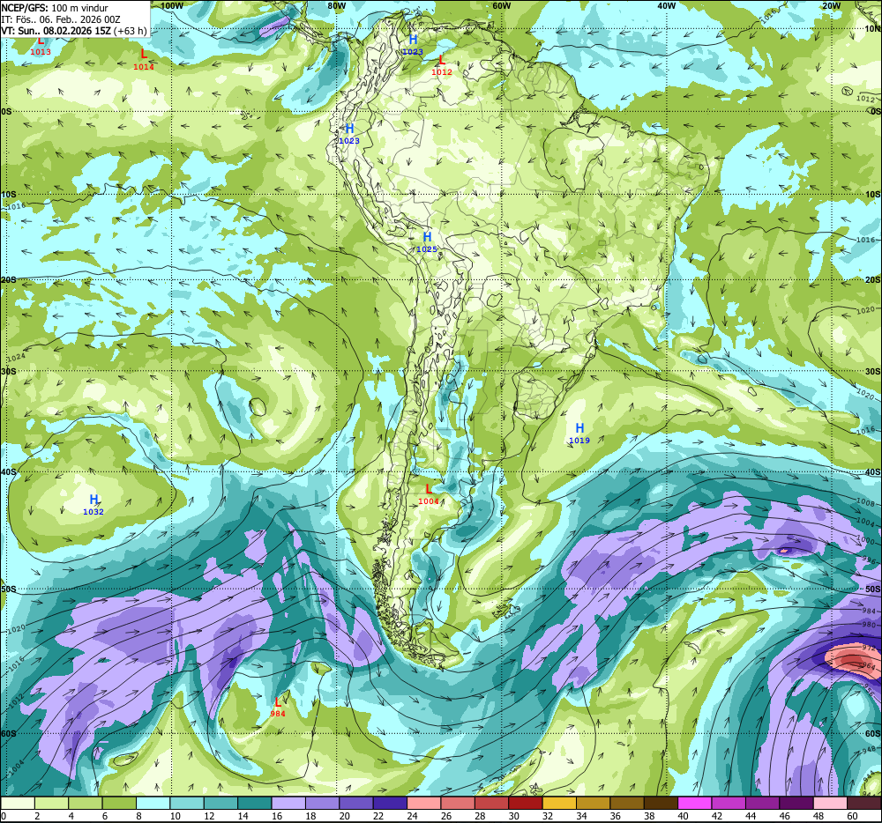Select the H 1025 high pressure marker

tap(427, 242)
